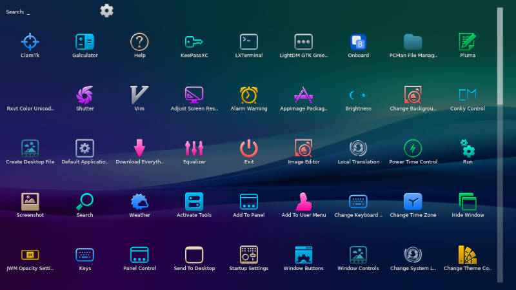Screen dimensions: 516x290
Task: Open Change Time Zone
Action: pyautogui.click(x=413, y=202)
